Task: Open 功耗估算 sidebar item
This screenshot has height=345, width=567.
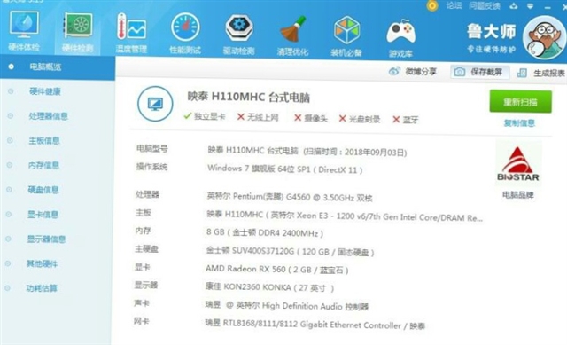Action: tap(42, 288)
